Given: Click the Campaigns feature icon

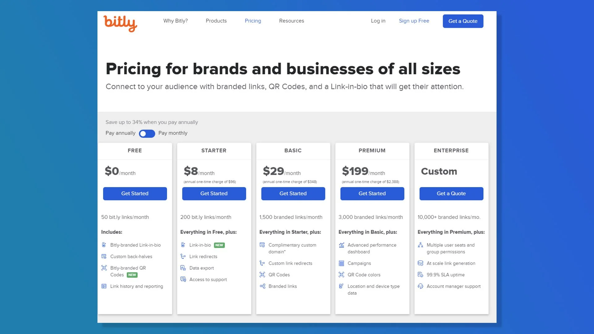Looking at the screenshot, I should pyautogui.click(x=342, y=263).
